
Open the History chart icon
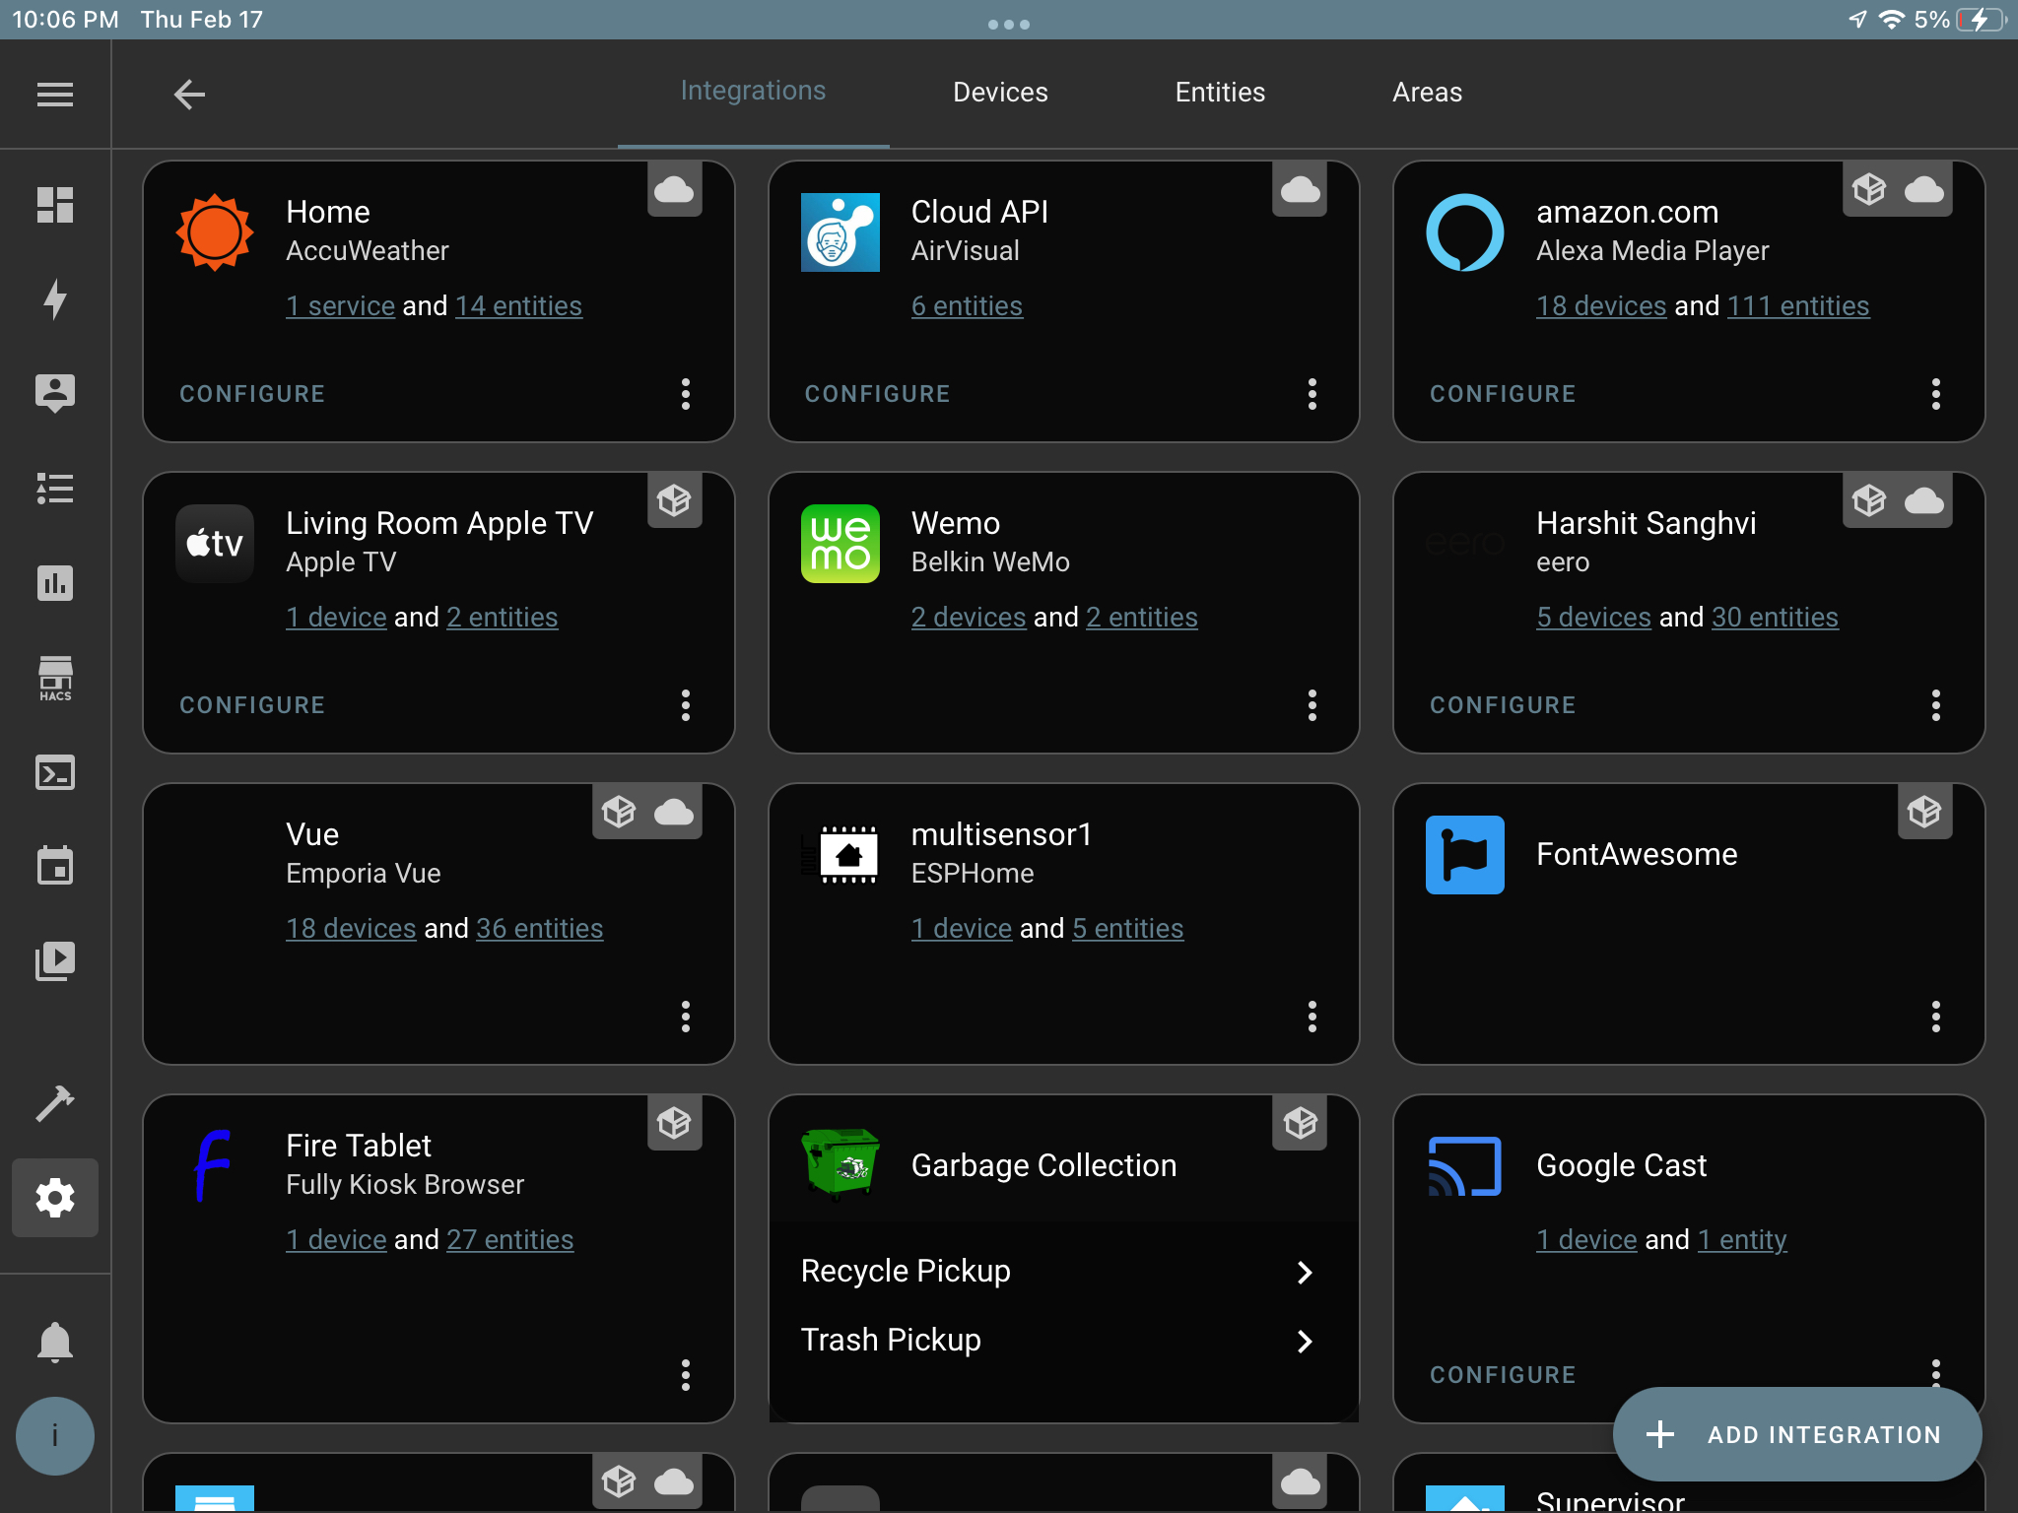pyautogui.click(x=55, y=583)
